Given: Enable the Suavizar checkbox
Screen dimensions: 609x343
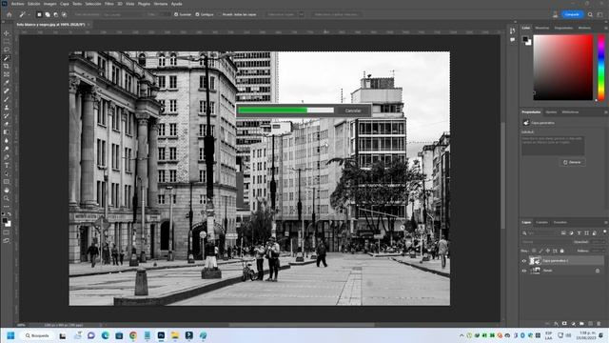Looking at the screenshot, I should (176, 14).
